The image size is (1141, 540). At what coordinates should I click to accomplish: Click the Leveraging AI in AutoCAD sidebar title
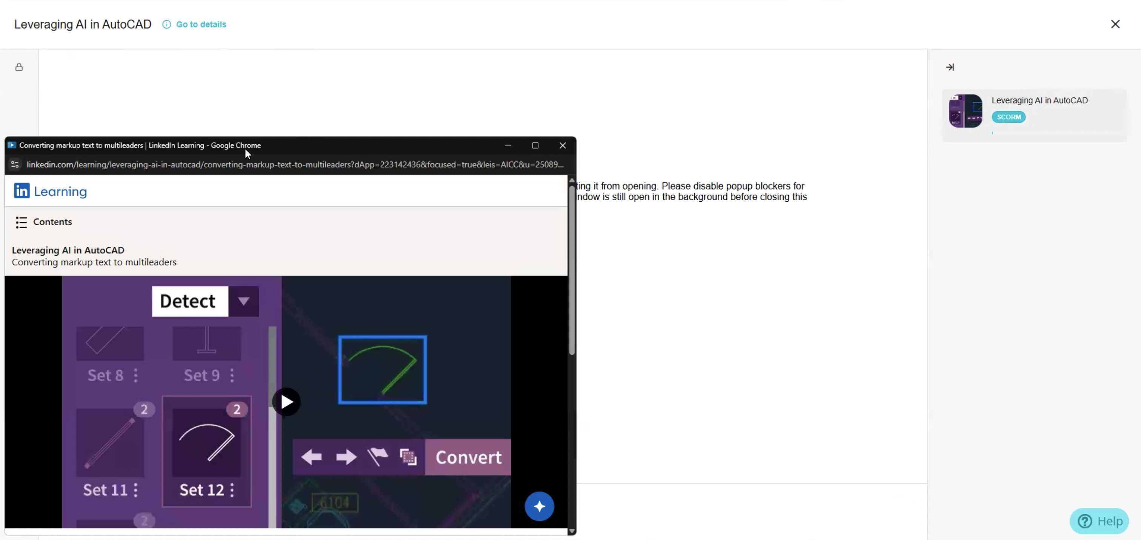tap(1039, 100)
